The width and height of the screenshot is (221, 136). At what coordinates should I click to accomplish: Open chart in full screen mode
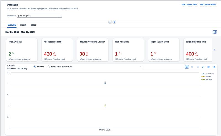tap(203, 67)
